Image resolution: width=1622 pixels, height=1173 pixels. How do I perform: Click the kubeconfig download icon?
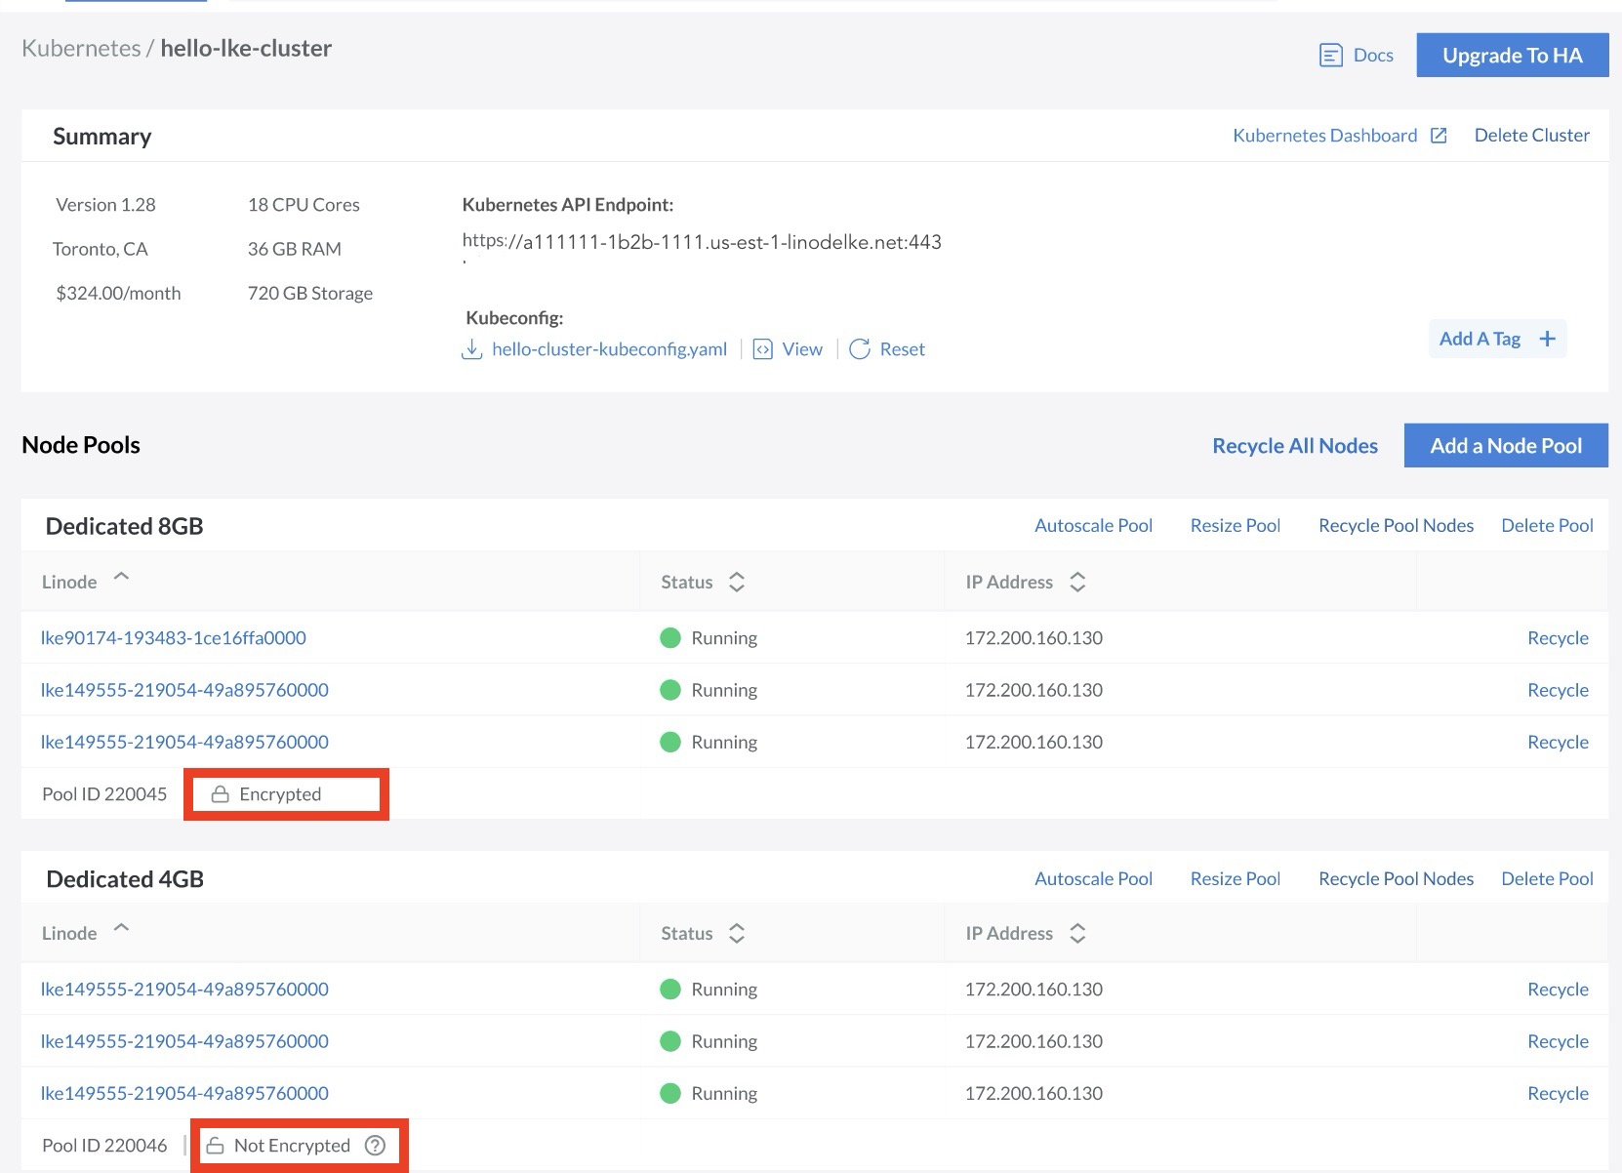471,349
